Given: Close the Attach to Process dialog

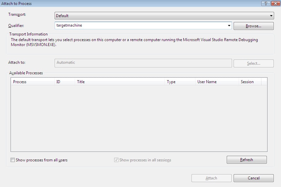Looking at the screenshot, I should point(275,3).
